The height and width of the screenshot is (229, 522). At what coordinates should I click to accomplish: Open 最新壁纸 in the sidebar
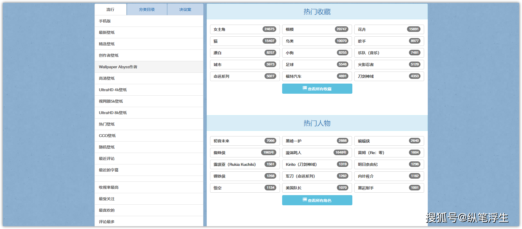[x=107, y=32]
